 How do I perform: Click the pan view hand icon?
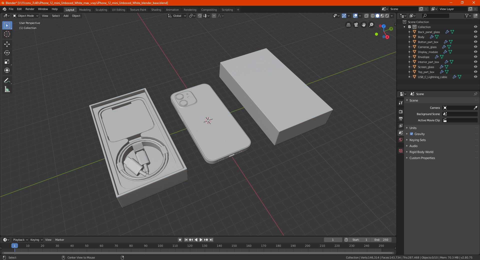coord(364,25)
